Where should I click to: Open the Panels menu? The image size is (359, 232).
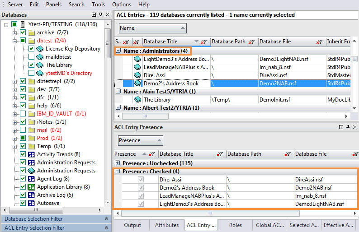[x=54, y=5]
